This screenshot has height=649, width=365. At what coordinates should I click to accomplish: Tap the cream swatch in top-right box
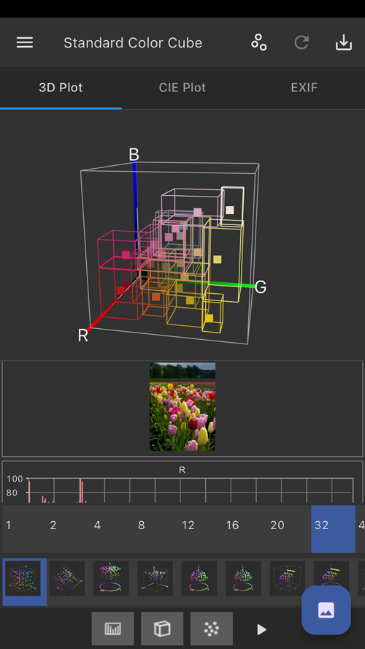230,210
